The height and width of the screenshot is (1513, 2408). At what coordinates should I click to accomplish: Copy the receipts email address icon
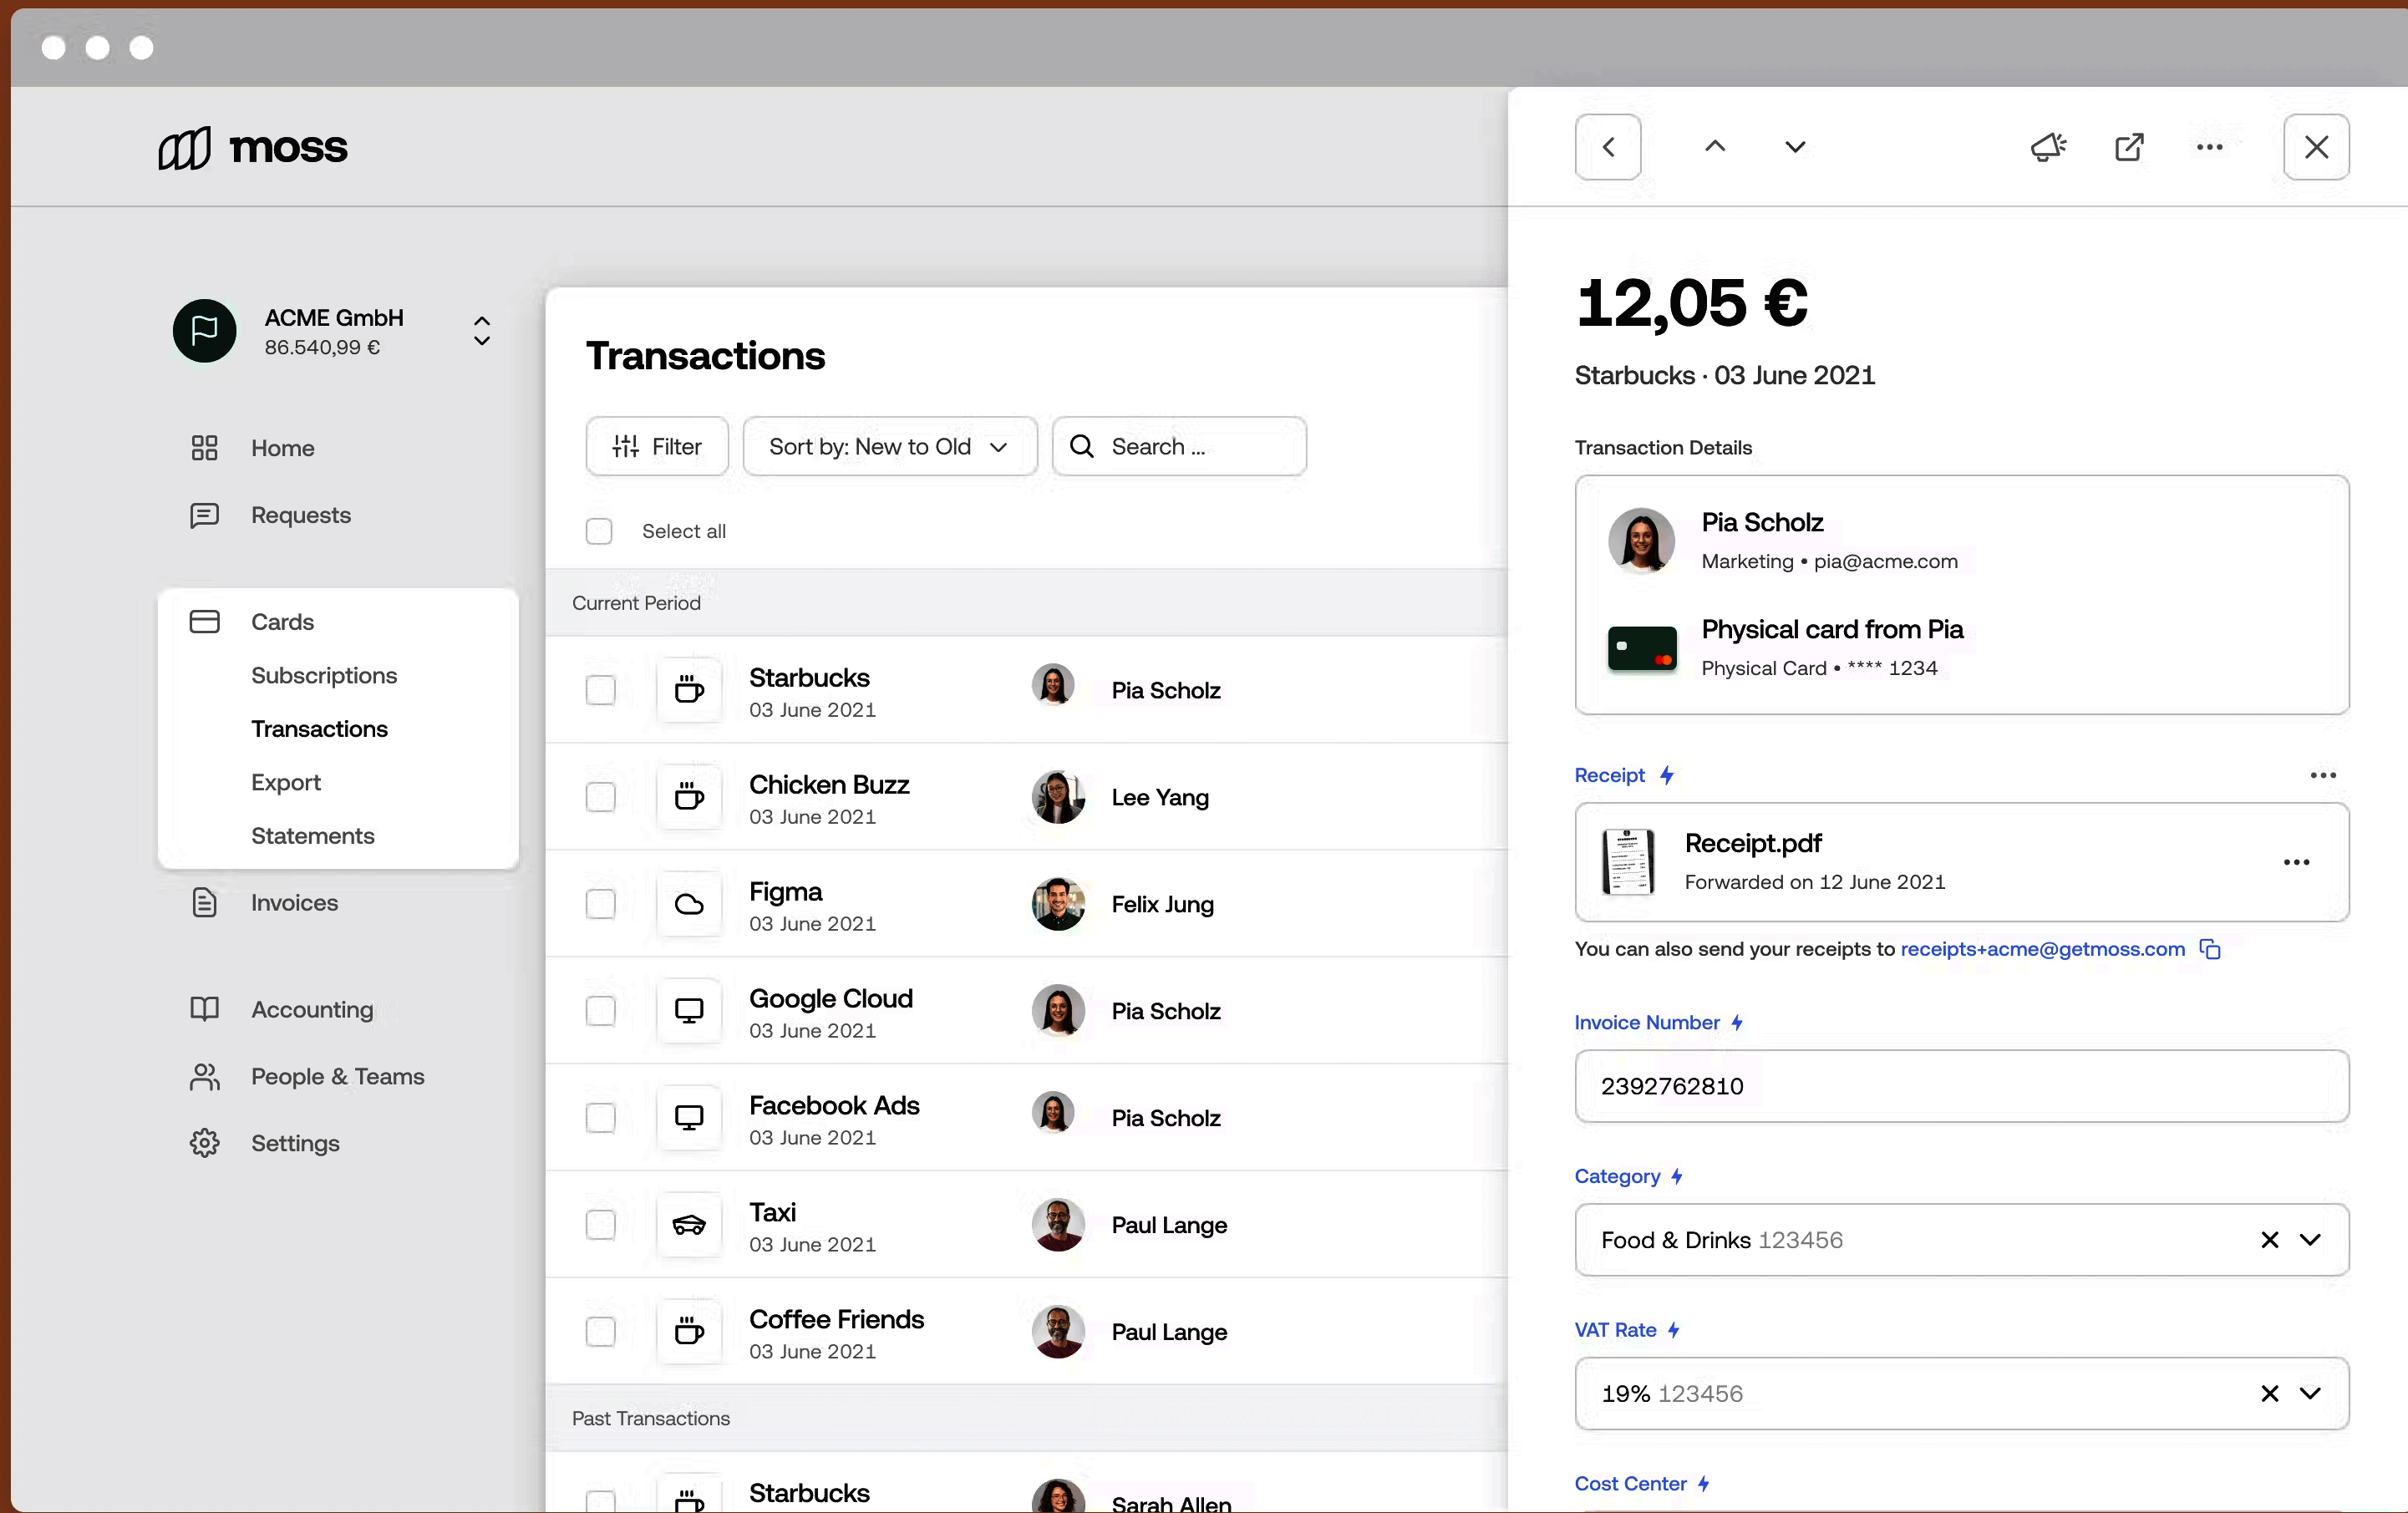click(2210, 949)
